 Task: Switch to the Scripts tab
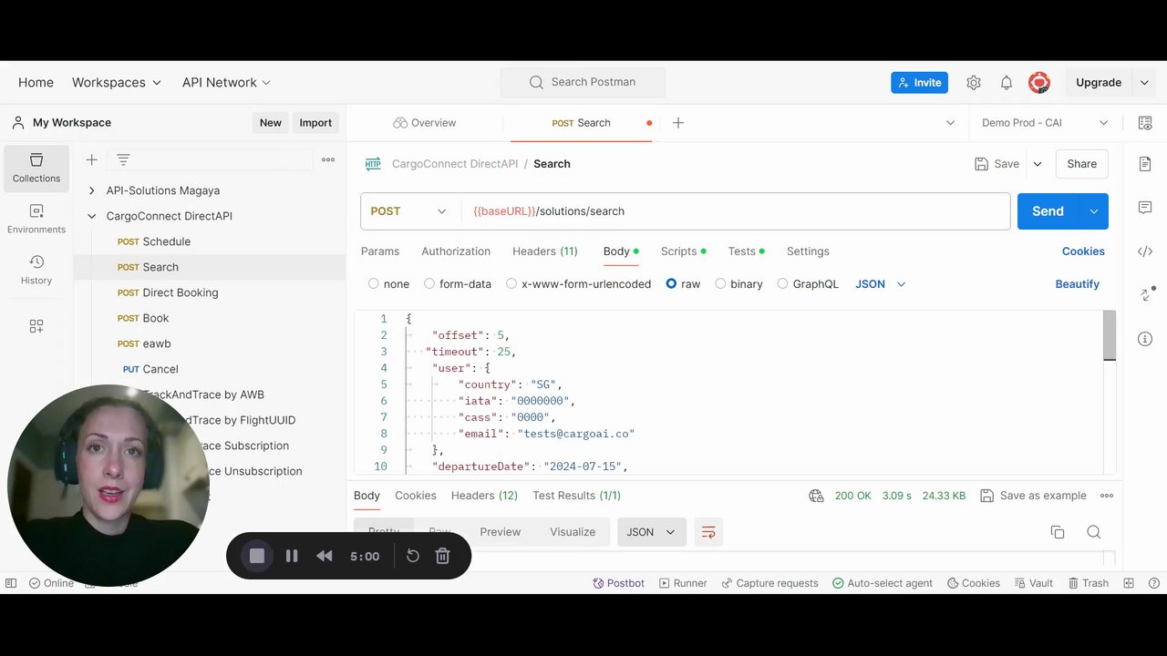coord(684,251)
